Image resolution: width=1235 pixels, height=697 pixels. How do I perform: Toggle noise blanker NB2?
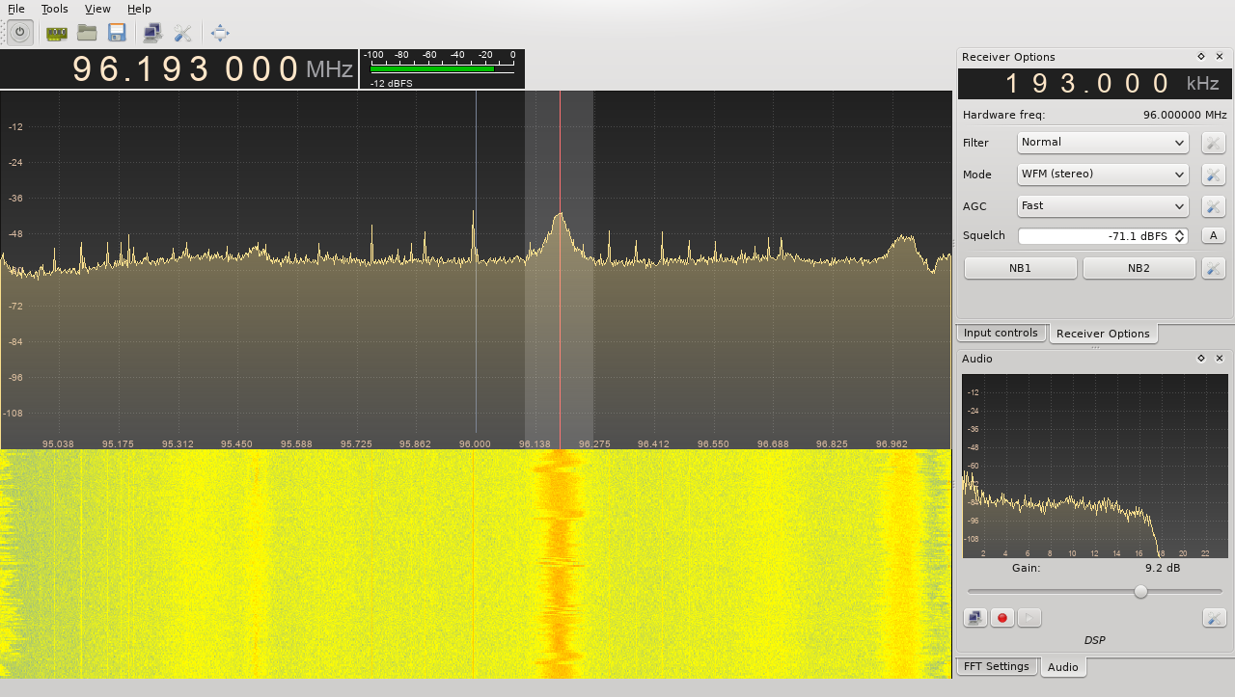point(1139,267)
